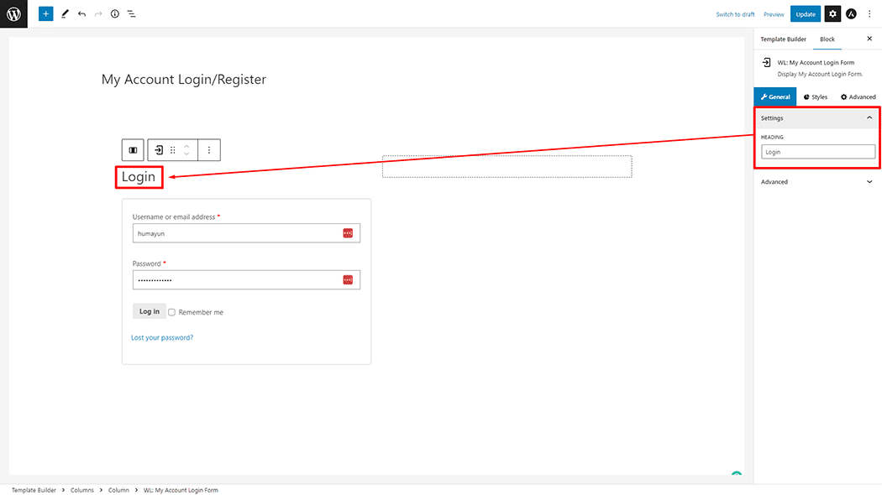Enable the Remember me checkbox
Image resolution: width=882 pixels, height=495 pixels.
pos(171,311)
